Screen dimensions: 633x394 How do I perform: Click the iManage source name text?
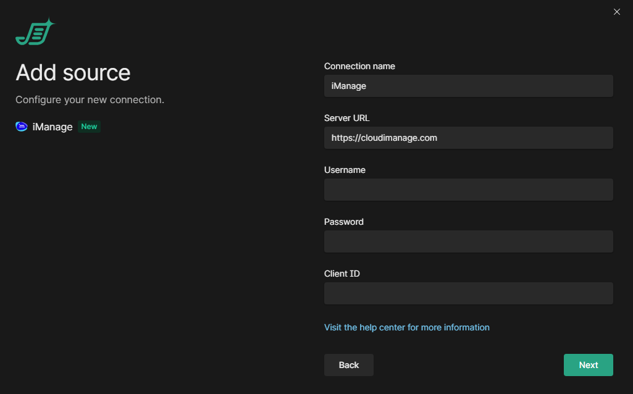[52, 127]
